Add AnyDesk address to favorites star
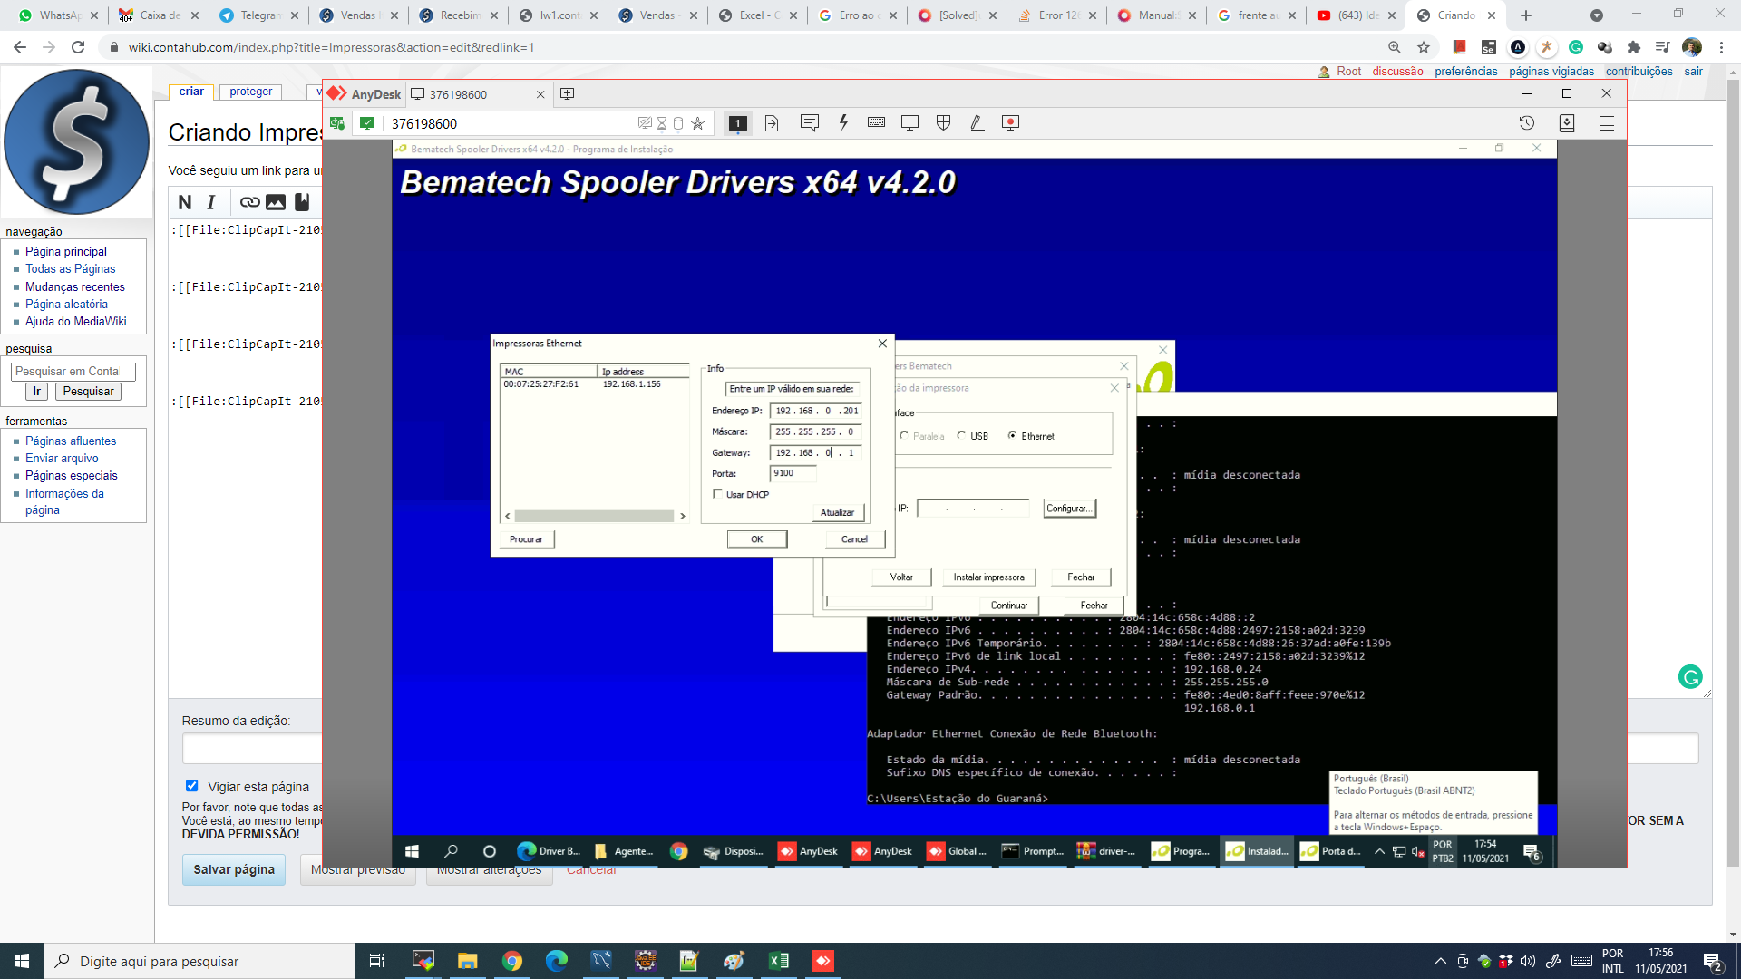This screenshot has width=1741, height=979. [x=698, y=123]
